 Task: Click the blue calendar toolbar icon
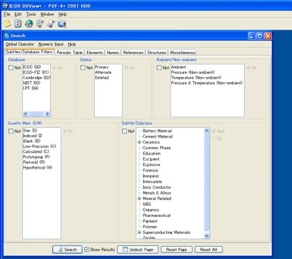tap(62, 23)
